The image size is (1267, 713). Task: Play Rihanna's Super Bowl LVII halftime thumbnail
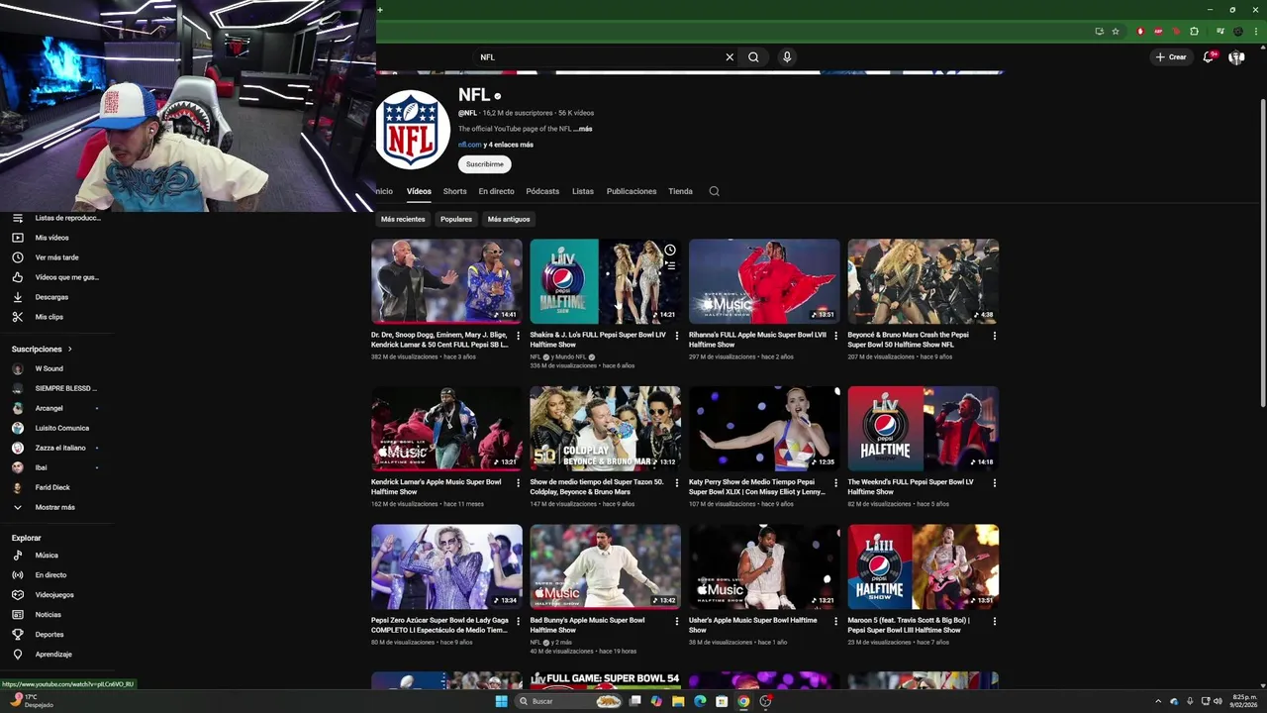(x=764, y=281)
